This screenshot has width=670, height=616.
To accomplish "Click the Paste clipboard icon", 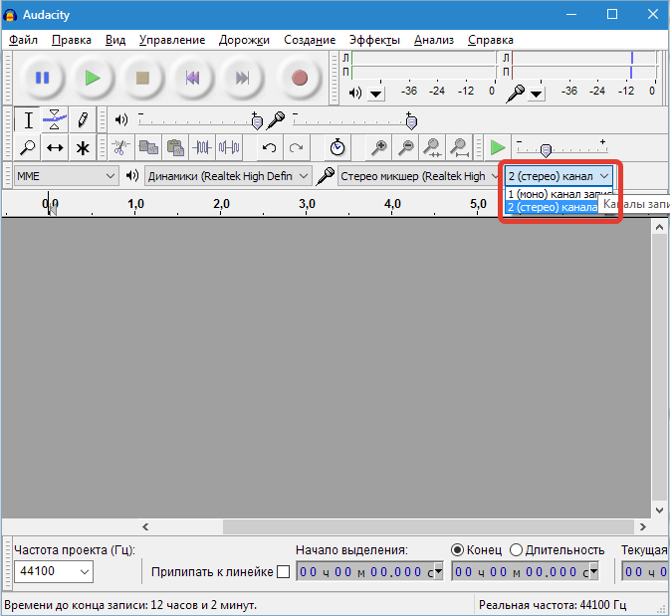I will (175, 148).
